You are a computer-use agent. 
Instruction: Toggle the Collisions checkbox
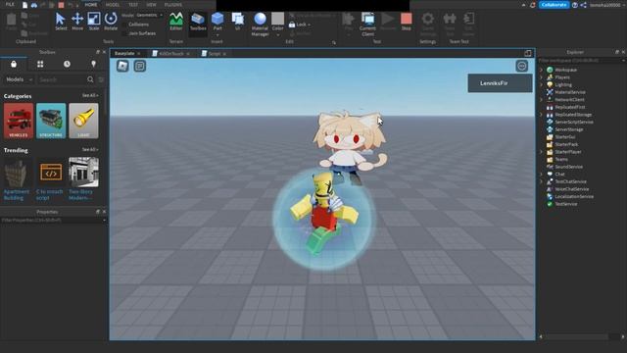124,25
